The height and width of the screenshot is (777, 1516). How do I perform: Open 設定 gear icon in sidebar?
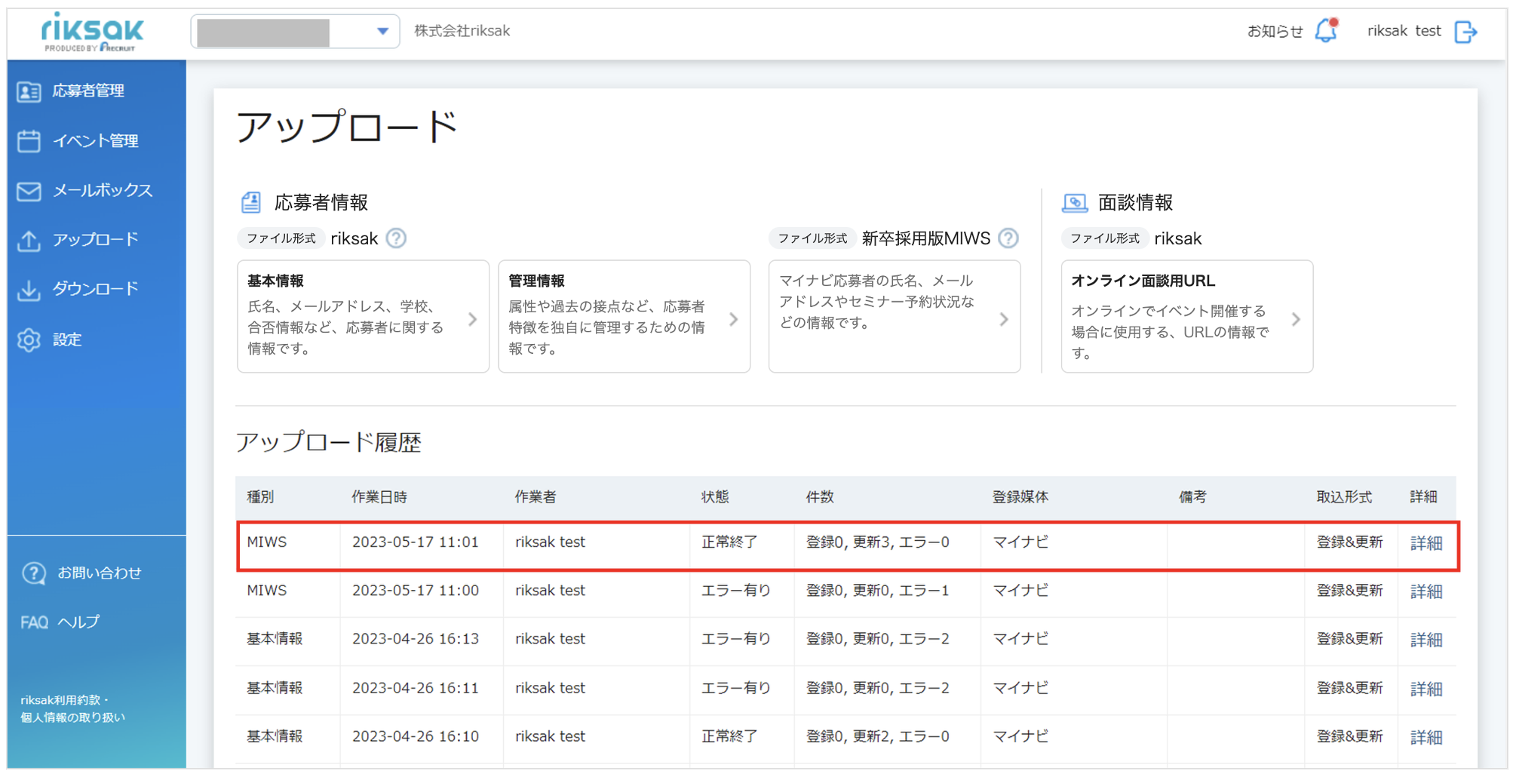(29, 340)
